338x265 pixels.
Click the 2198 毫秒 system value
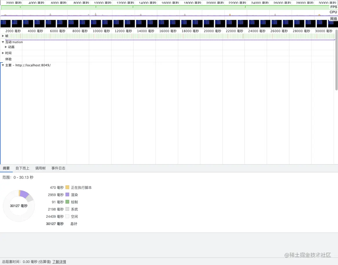coord(56,209)
